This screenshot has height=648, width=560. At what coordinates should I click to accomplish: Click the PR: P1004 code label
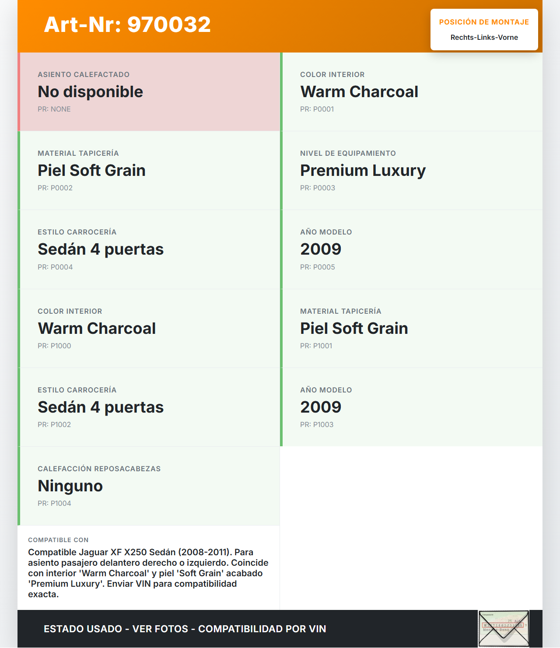pos(54,504)
